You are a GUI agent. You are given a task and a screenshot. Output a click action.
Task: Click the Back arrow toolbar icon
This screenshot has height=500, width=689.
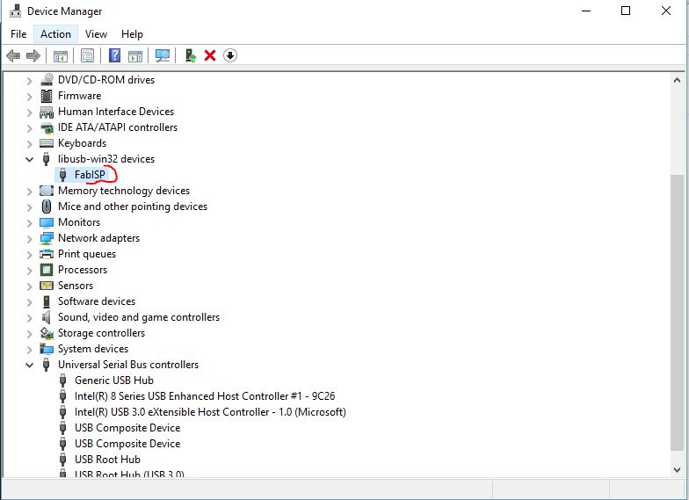point(14,56)
